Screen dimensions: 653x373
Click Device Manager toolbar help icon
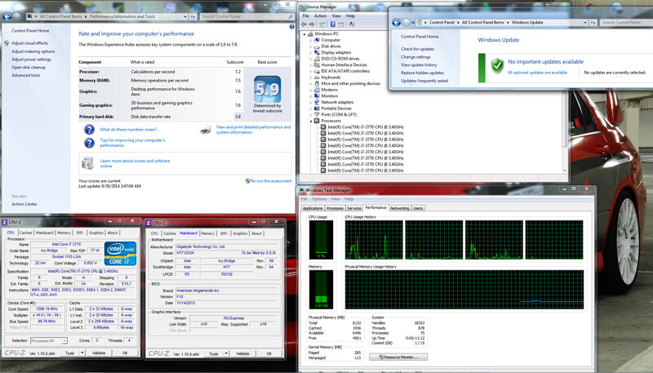pyautogui.click(x=333, y=24)
